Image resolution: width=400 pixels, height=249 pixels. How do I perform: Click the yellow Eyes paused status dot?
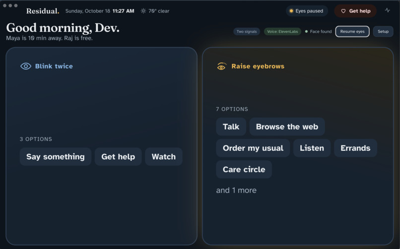(291, 11)
